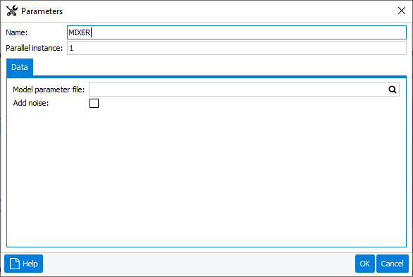The image size is (413, 277).
Task: Click the document icon on Help button
Action: (x=15, y=264)
